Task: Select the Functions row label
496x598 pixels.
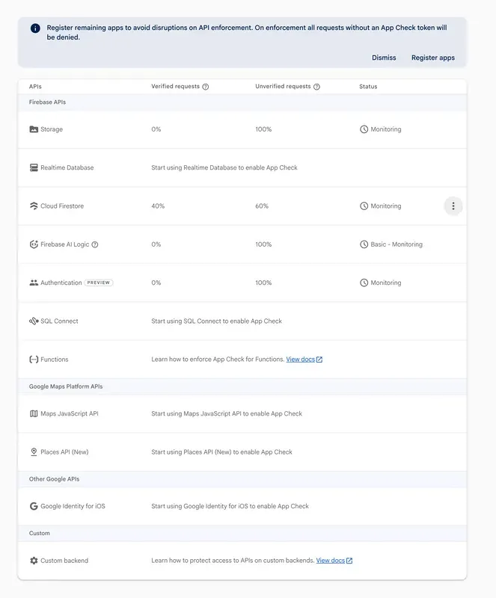Action: [55, 360]
